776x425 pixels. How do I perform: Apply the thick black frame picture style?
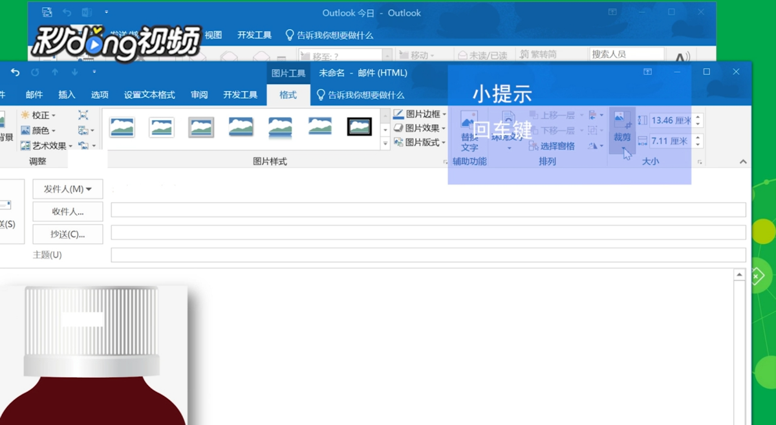coord(360,127)
